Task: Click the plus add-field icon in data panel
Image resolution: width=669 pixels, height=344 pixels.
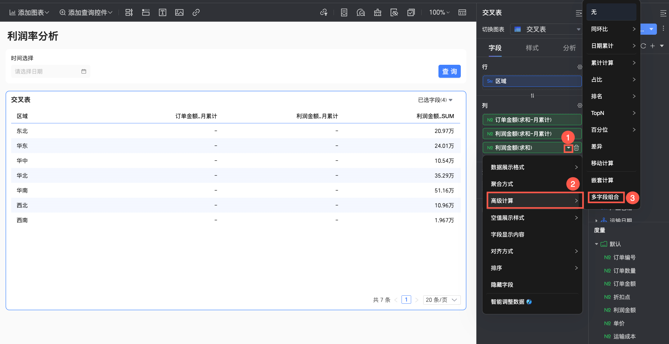Action: click(x=653, y=46)
